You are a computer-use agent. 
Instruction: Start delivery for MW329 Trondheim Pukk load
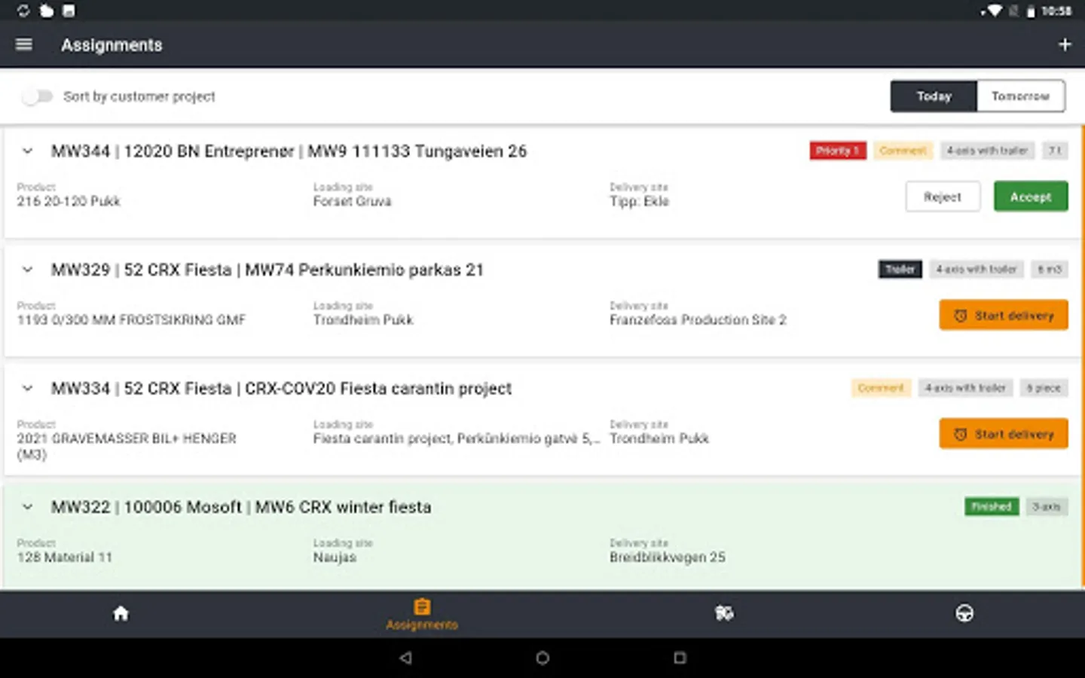(1003, 315)
